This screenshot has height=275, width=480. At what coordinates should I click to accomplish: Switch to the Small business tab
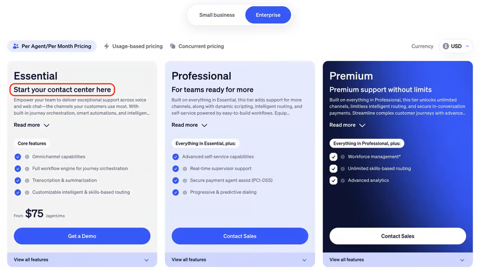coord(217,15)
